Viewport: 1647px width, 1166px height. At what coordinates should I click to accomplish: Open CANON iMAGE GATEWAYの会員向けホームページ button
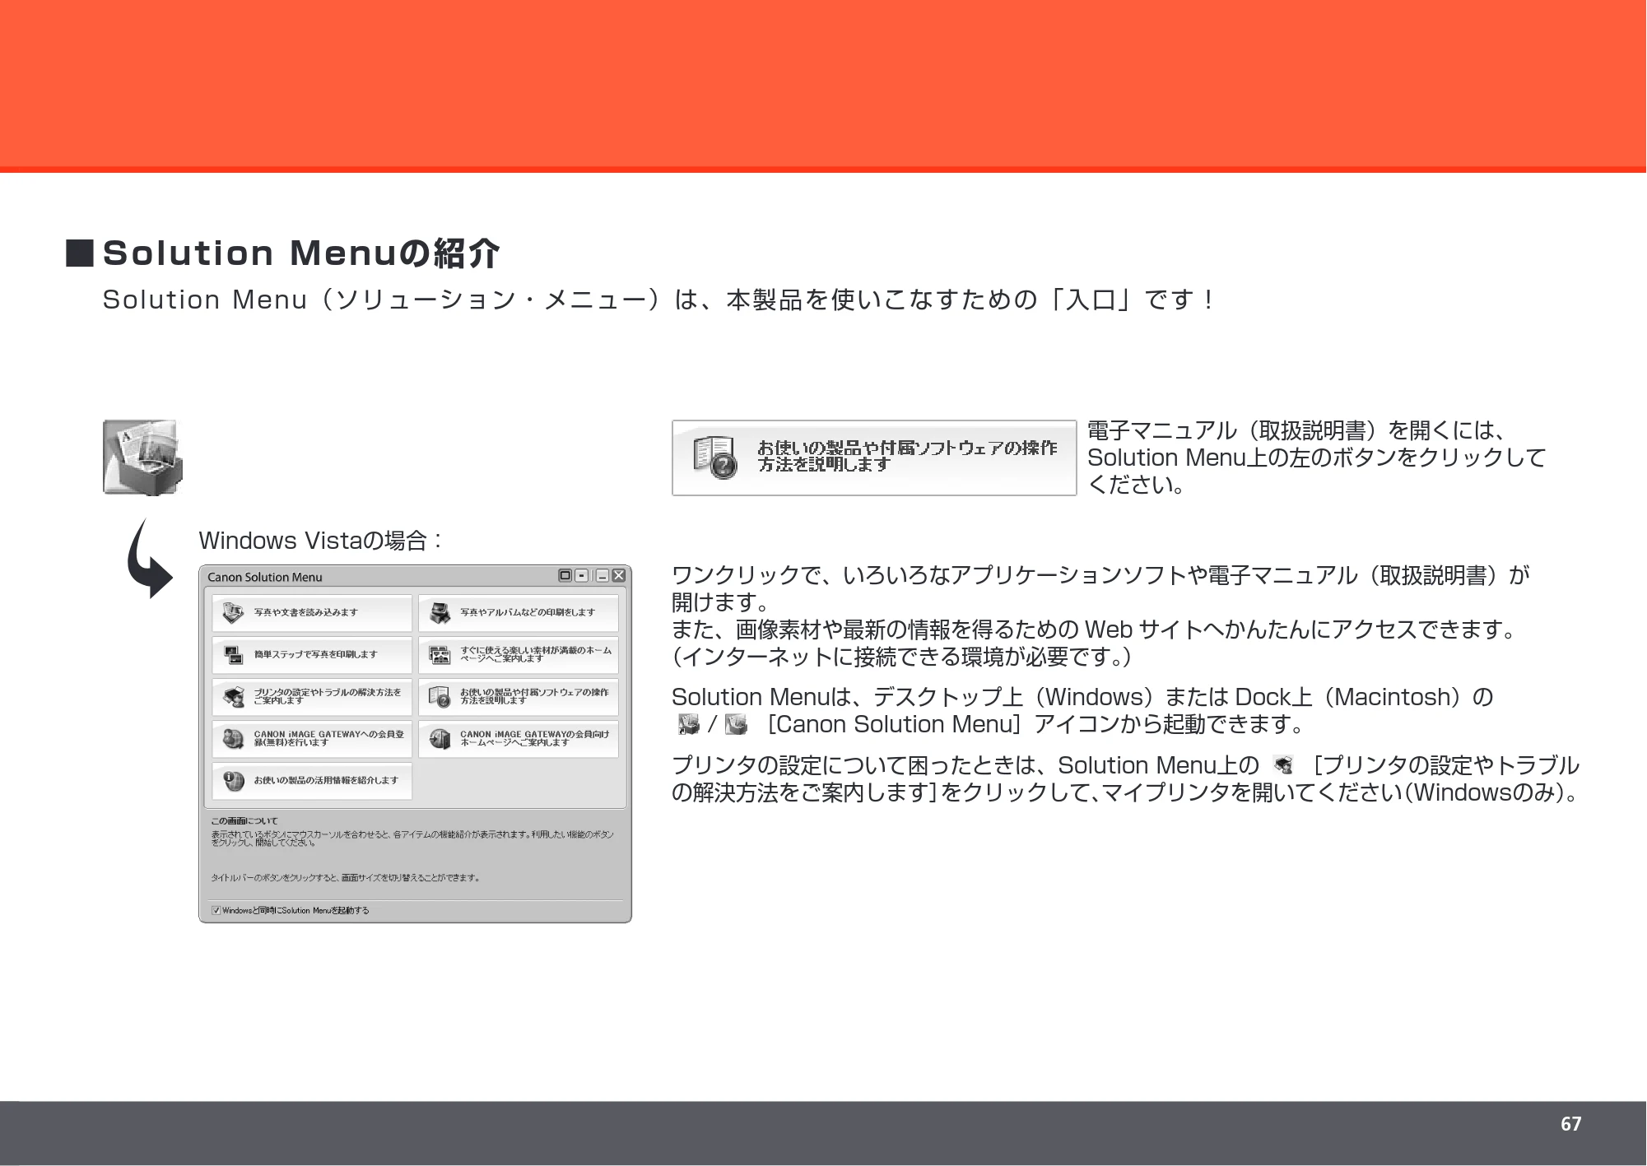point(519,739)
